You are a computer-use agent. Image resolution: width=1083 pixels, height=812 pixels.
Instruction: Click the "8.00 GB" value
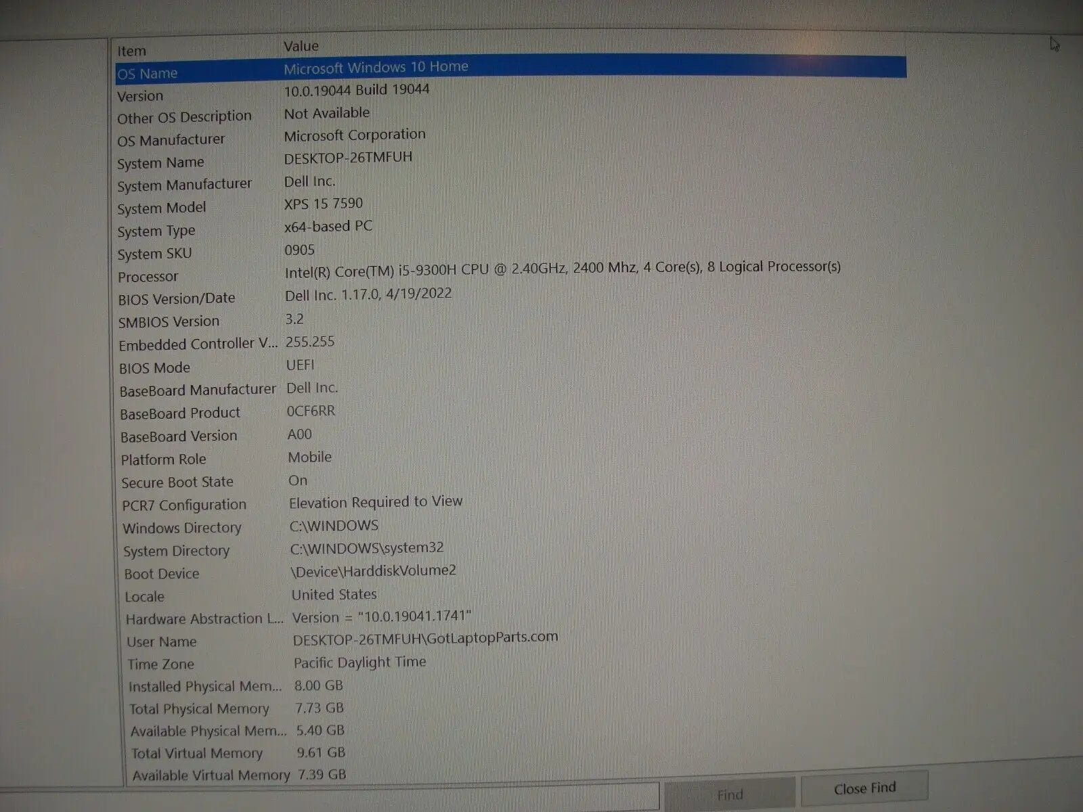pyautogui.click(x=319, y=685)
